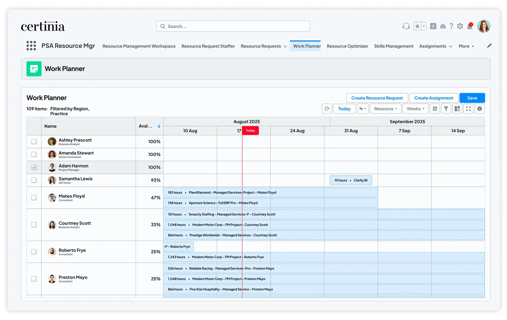The image size is (507, 320).
Task: Click the refresh icon in Work Planner toolbar
Action: (327, 108)
